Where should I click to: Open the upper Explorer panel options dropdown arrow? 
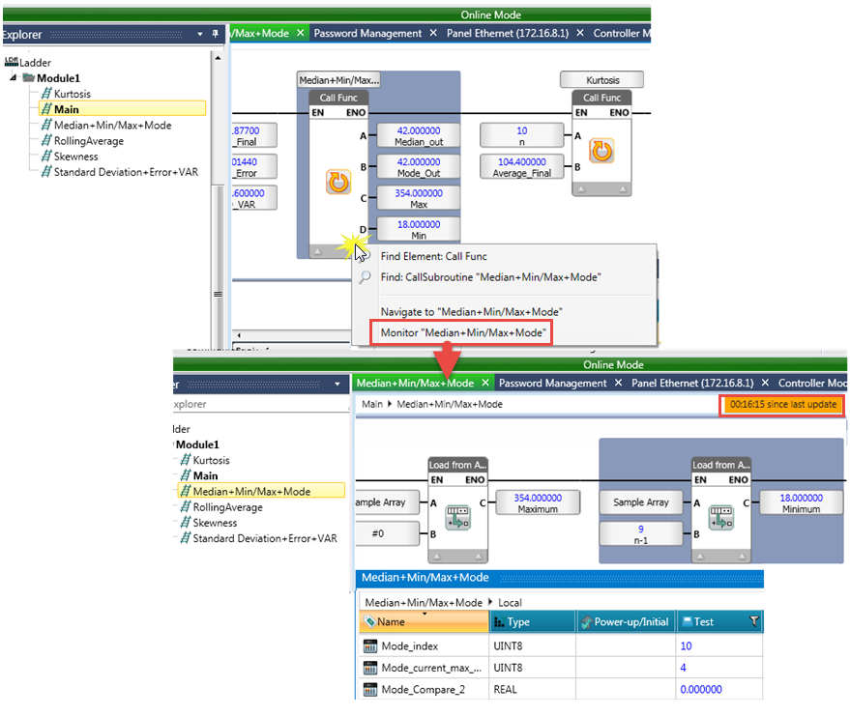pos(200,34)
